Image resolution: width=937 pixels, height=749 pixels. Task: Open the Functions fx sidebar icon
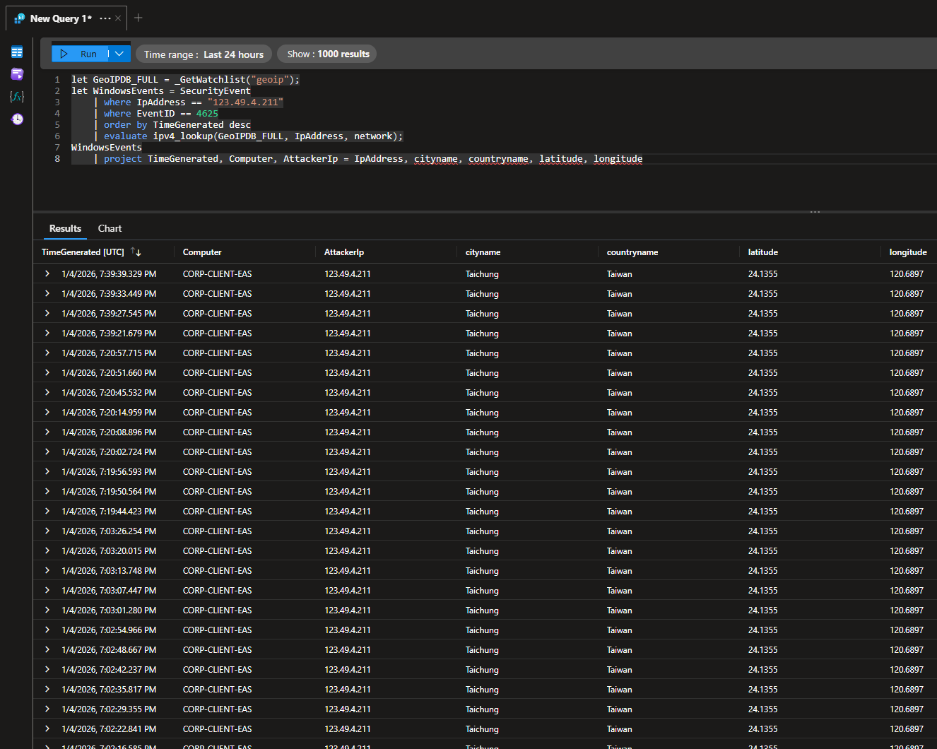(17, 97)
